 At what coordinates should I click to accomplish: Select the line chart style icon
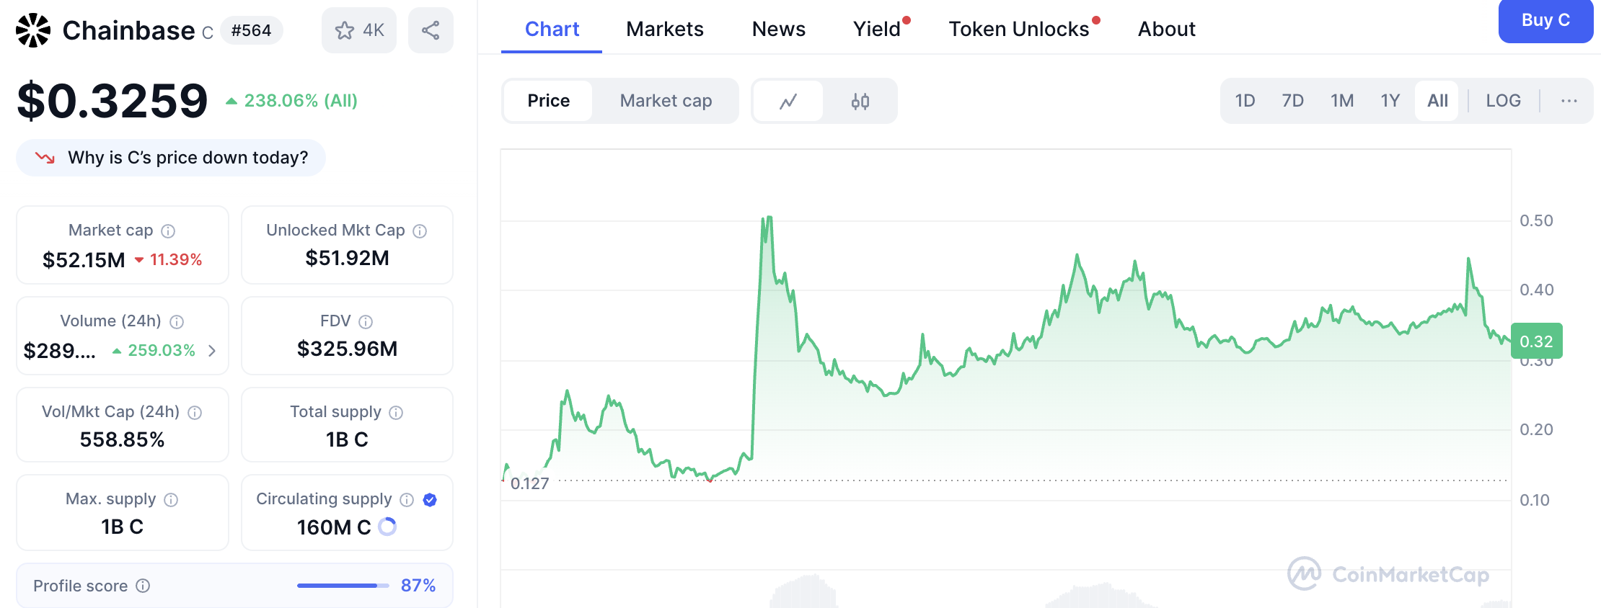pos(788,101)
